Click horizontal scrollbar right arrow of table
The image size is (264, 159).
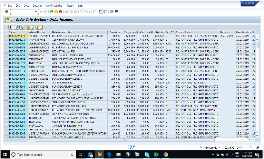tap(253, 140)
